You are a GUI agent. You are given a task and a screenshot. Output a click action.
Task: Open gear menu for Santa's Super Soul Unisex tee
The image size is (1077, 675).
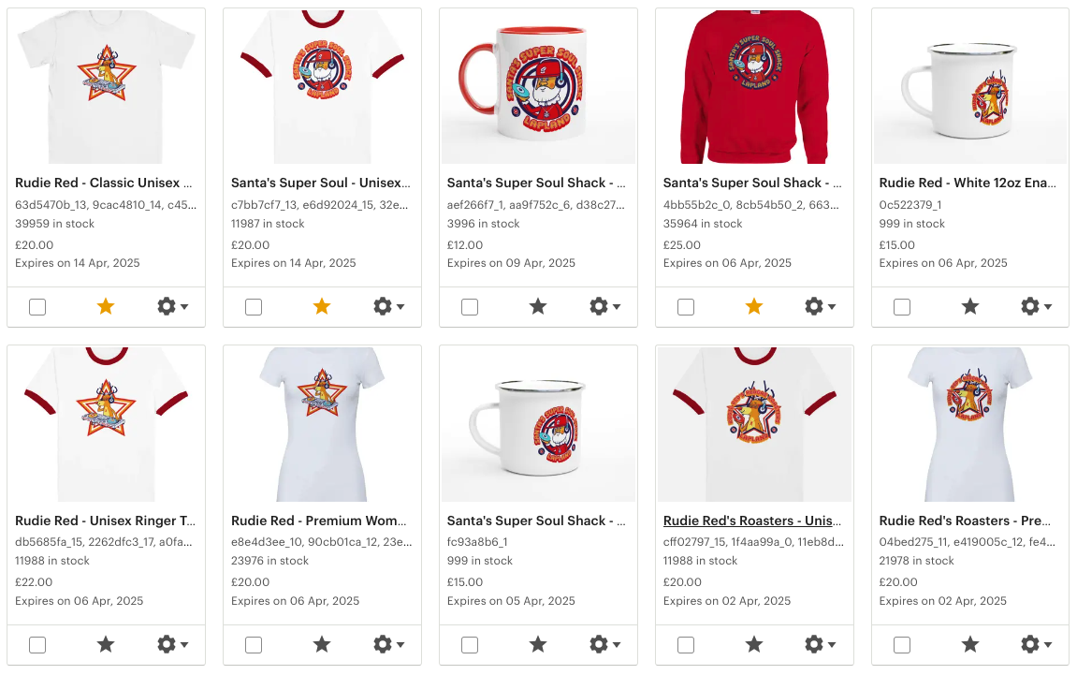[388, 306]
